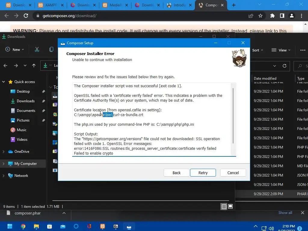This screenshot has width=308, height=231.
Task: Select the 9/29/2022 2:09 PM file row
Action: (272, 194)
